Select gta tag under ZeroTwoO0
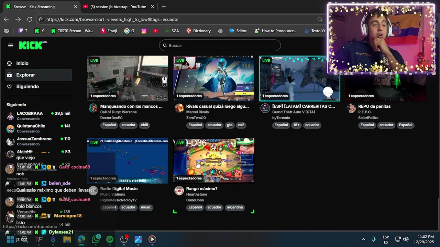440x247 pixels. [230, 125]
